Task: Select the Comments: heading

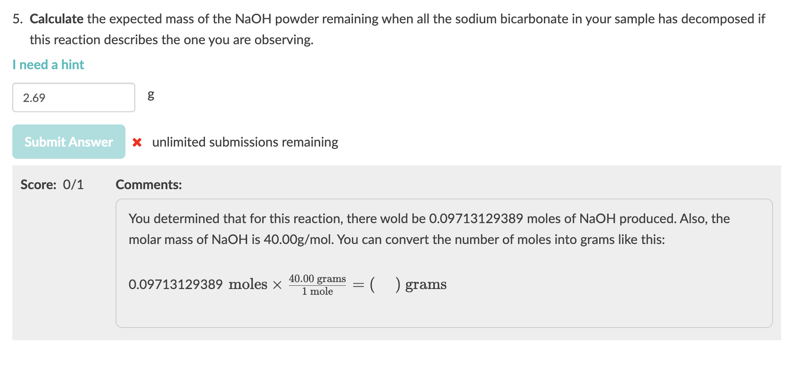Action: [148, 185]
